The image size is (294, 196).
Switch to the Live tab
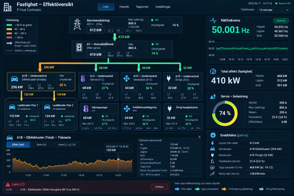[106, 7]
